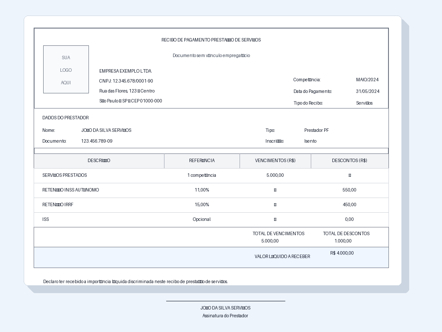
Task: Click the Prestador PF type value
Action: pyautogui.click(x=316, y=130)
